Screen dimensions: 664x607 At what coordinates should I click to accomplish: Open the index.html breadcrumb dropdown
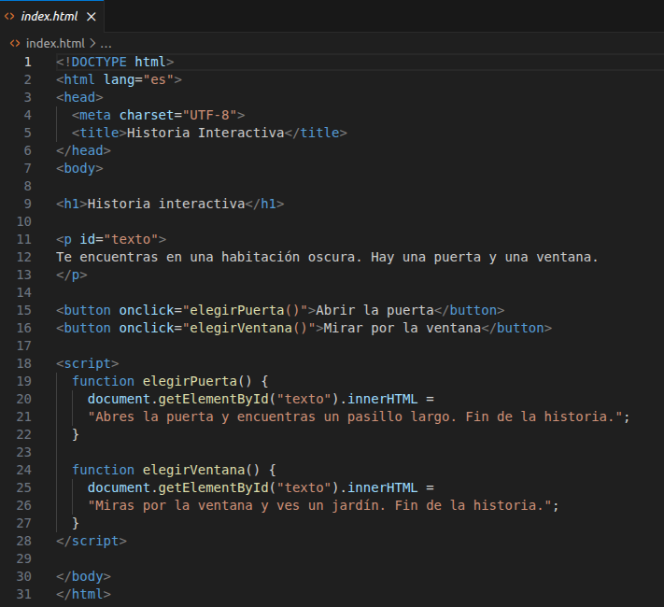tap(54, 43)
